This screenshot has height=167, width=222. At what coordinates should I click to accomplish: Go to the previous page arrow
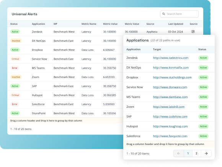[x=179, y=153]
